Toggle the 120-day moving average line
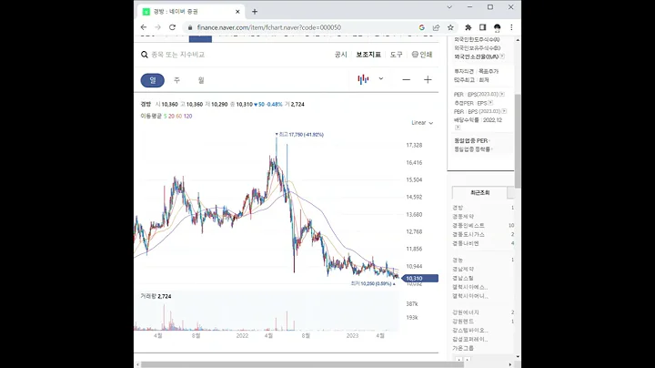 [187, 117]
